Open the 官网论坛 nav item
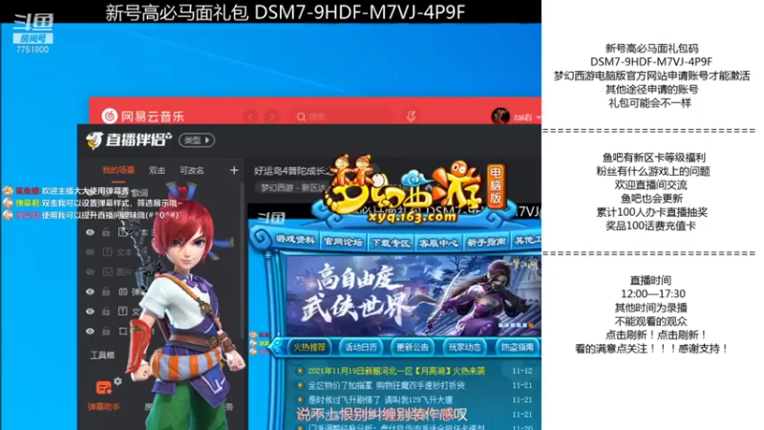 (x=343, y=242)
